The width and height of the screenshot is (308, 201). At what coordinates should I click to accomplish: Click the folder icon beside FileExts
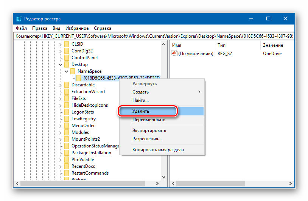click(x=67, y=98)
